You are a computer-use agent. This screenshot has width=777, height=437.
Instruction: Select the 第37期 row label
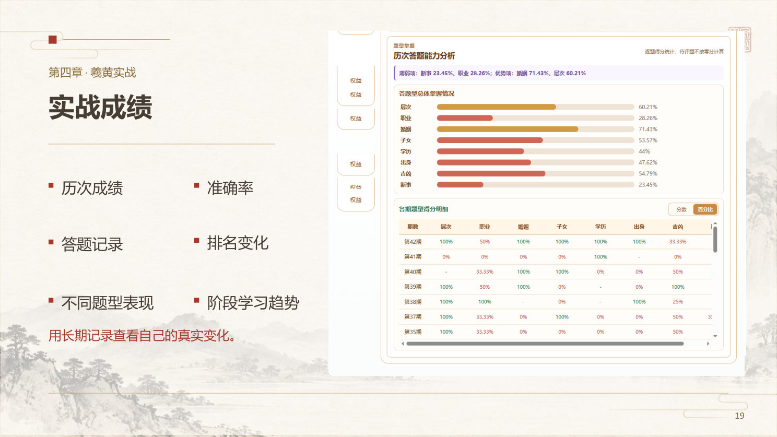[413, 317]
